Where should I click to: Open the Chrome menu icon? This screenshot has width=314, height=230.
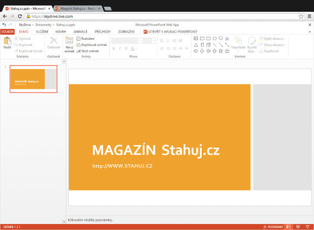point(309,17)
